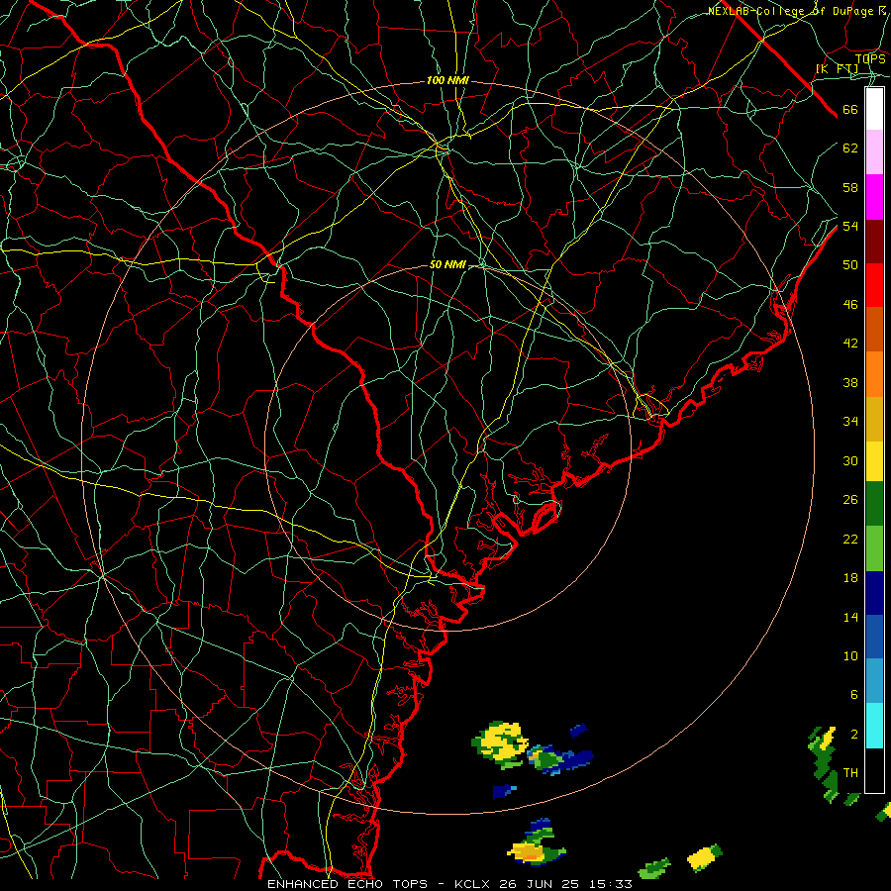
Task: Click the 'TOPS' legend heading
Action: coord(870,58)
